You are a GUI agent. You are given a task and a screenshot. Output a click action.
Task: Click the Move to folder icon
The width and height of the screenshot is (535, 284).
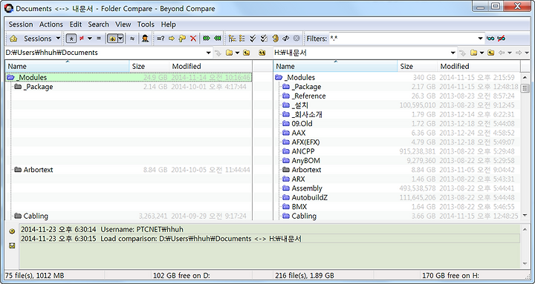click(182, 39)
